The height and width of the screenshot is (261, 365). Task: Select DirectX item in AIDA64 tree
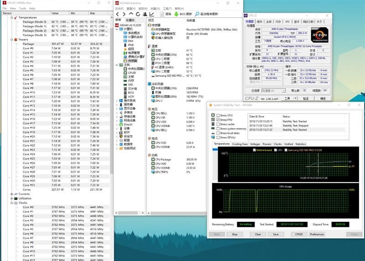pyautogui.click(x=126, y=124)
